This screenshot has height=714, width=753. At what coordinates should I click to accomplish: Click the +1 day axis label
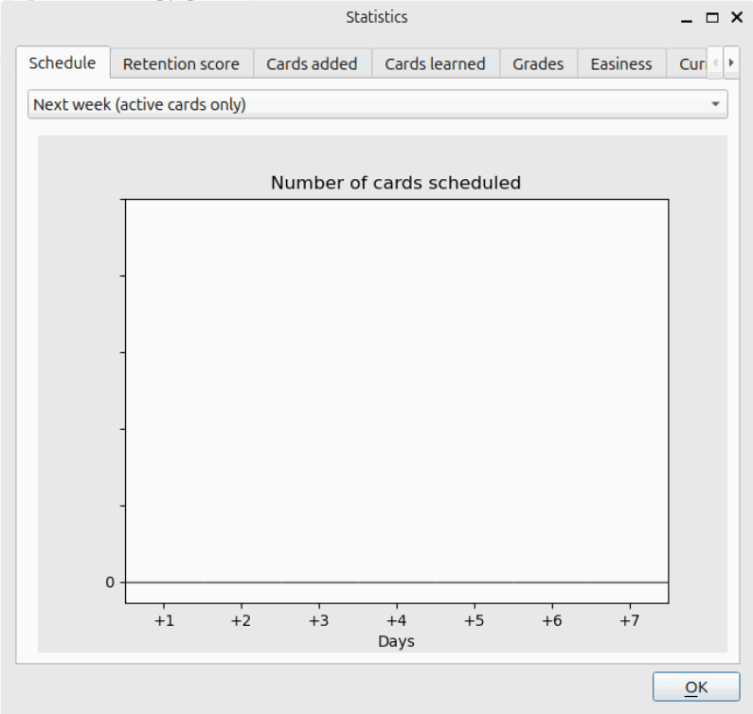[x=164, y=621]
